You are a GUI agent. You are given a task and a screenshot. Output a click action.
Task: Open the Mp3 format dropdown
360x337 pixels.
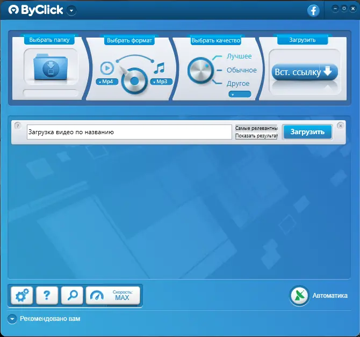[x=161, y=82]
